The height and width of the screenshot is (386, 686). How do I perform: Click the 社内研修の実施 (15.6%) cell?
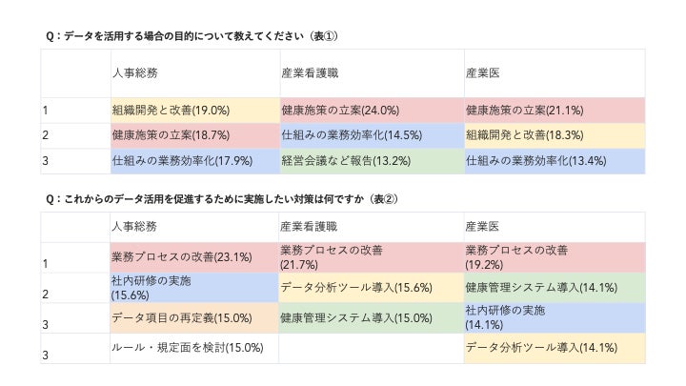(x=151, y=288)
